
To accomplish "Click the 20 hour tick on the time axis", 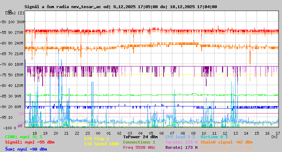I will coord(56,133).
